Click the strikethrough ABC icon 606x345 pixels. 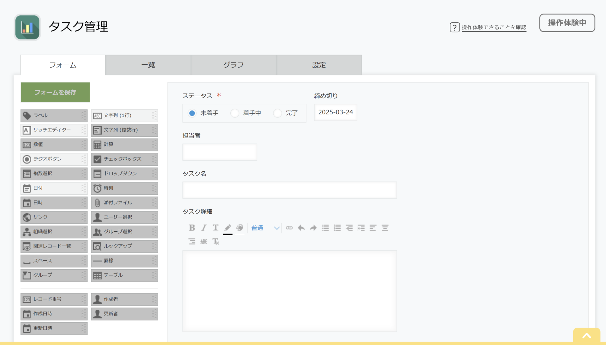click(204, 242)
